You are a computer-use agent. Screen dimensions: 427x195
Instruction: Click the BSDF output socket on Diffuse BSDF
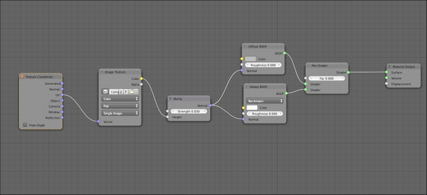coord(284,53)
